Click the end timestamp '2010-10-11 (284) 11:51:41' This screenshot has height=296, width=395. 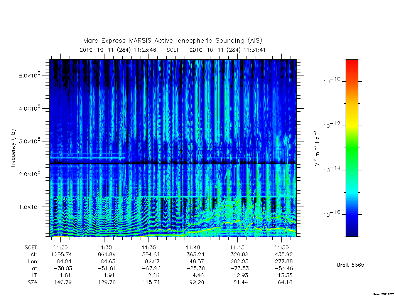point(228,50)
